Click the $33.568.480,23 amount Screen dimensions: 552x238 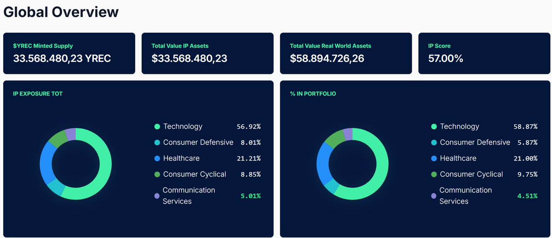189,58
